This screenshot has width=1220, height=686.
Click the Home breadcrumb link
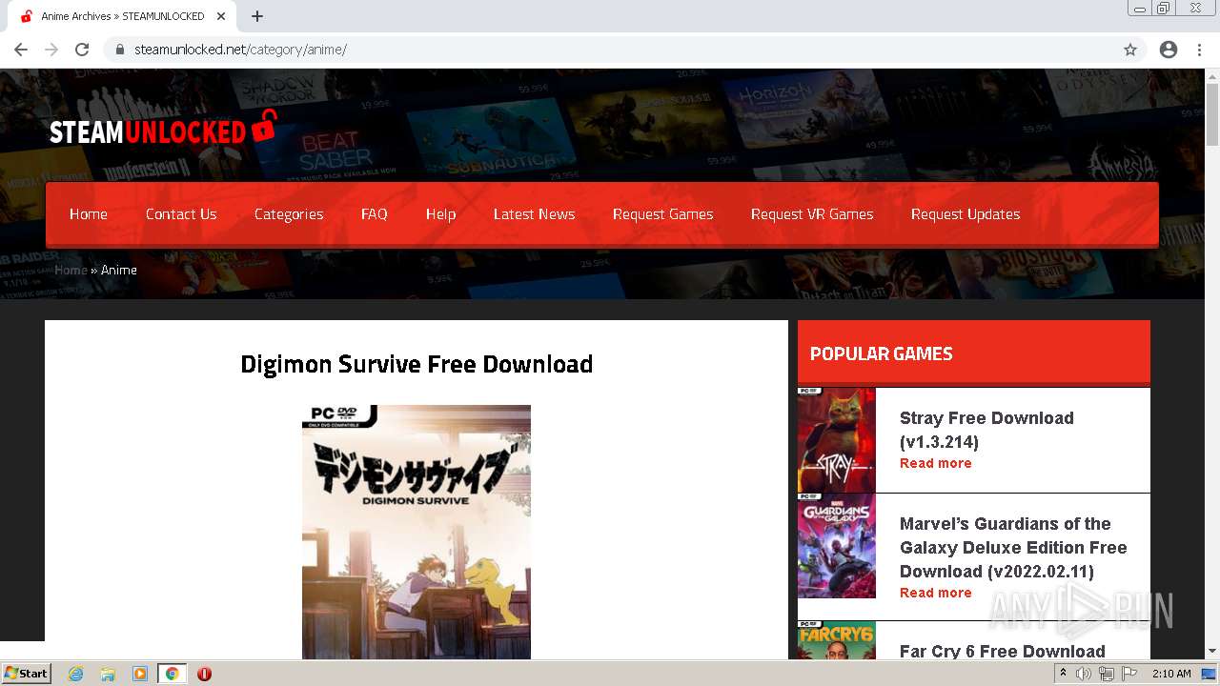tap(71, 270)
